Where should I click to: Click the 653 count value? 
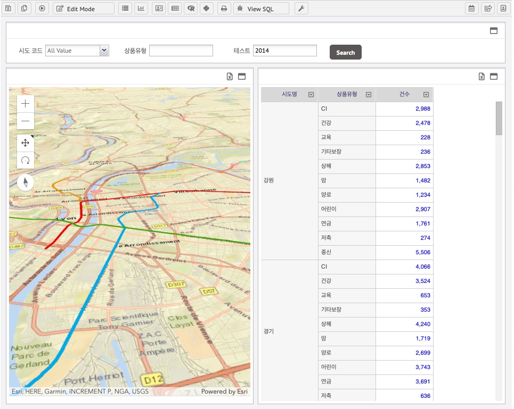coord(425,296)
